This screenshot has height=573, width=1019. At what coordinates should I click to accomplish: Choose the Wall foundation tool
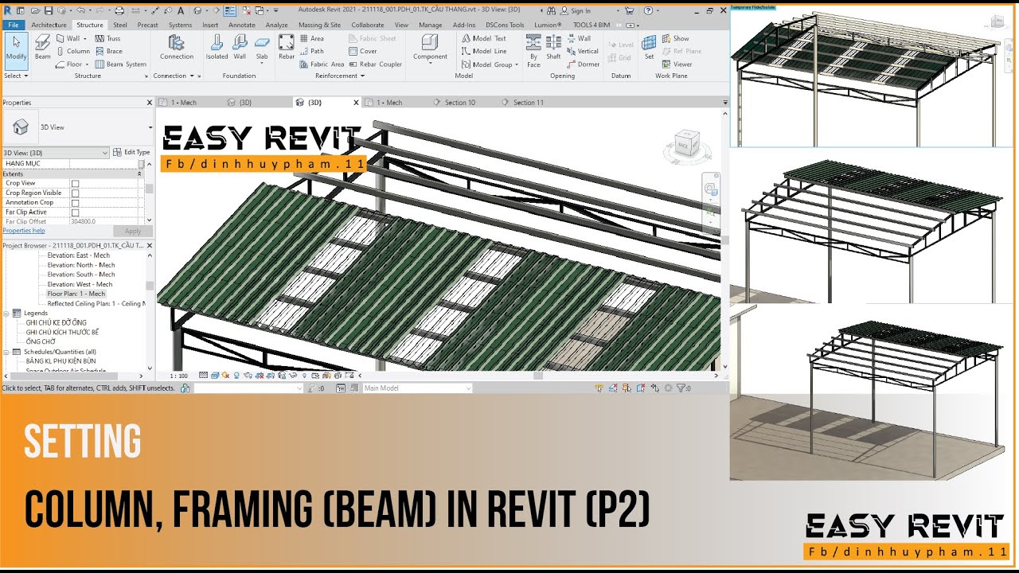click(240, 48)
